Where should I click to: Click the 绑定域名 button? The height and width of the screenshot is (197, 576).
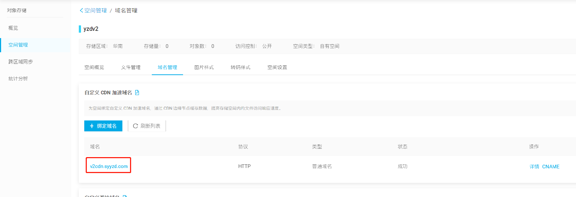click(103, 126)
